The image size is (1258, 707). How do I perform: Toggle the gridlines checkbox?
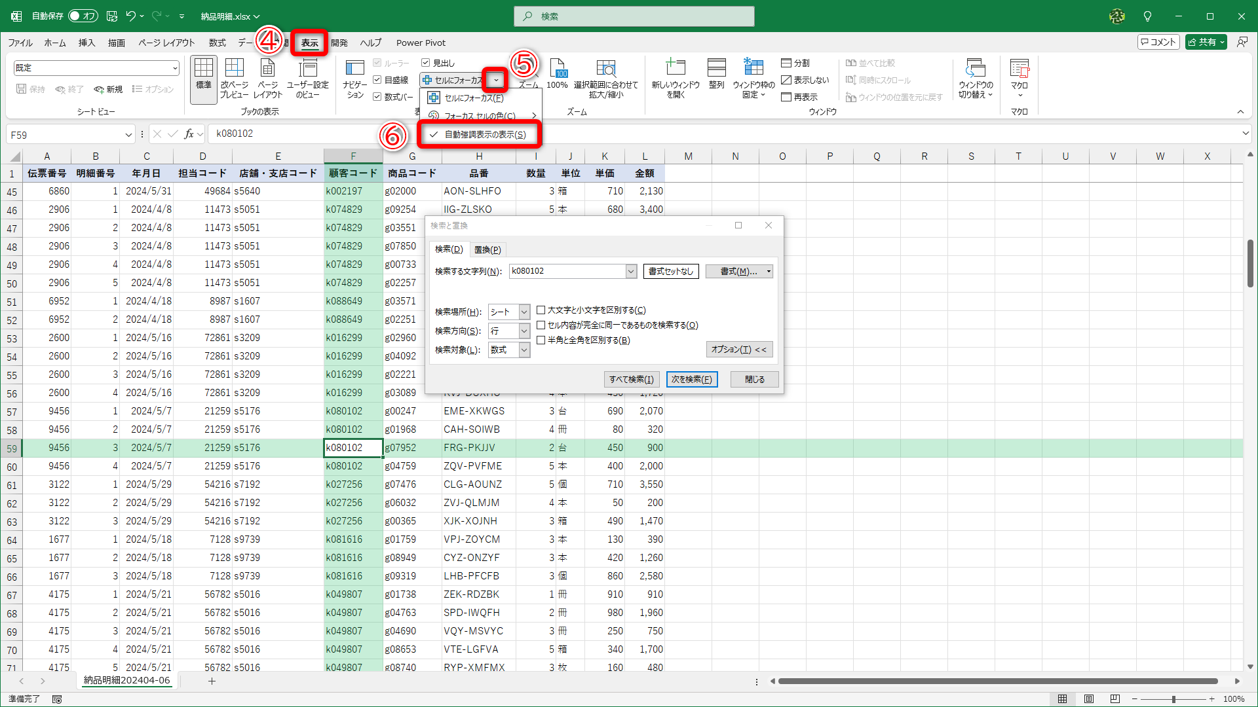[x=377, y=80]
